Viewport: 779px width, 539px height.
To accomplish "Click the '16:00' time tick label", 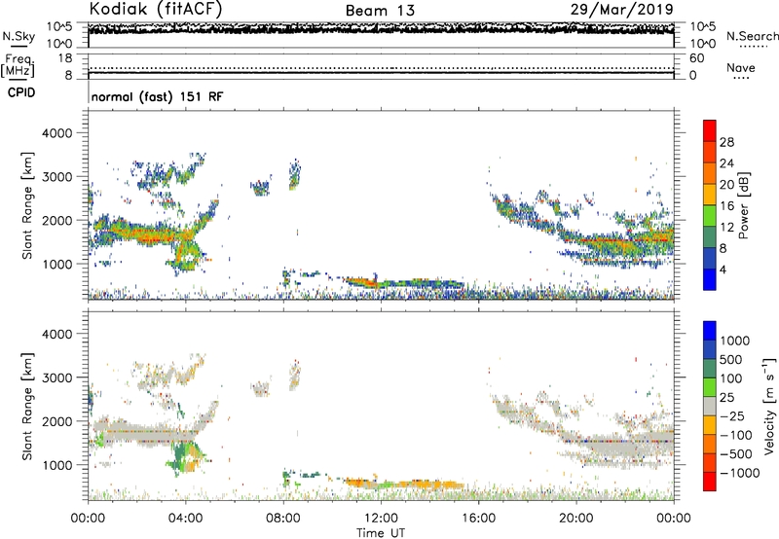I will pyautogui.click(x=478, y=519).
